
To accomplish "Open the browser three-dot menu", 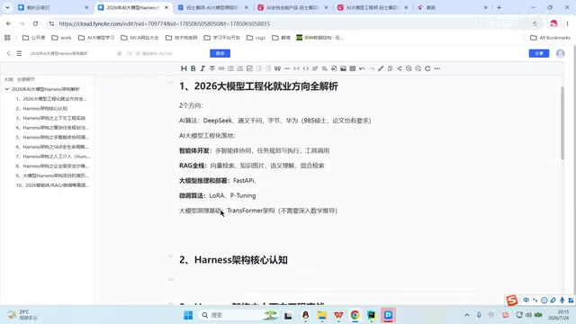I will click(x=567, y=23).
